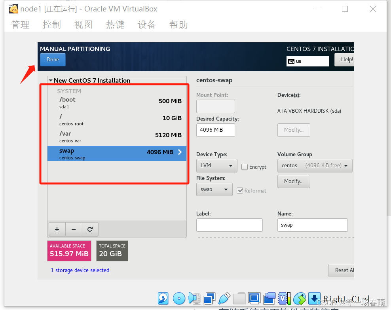Click the display settings status icon

(x=254, y=298)
